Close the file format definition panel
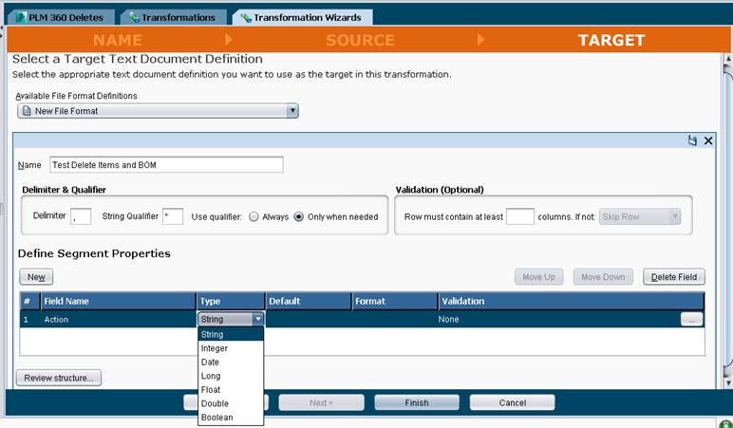The height and width of the screenshot is (428, 733). [708, 140]
